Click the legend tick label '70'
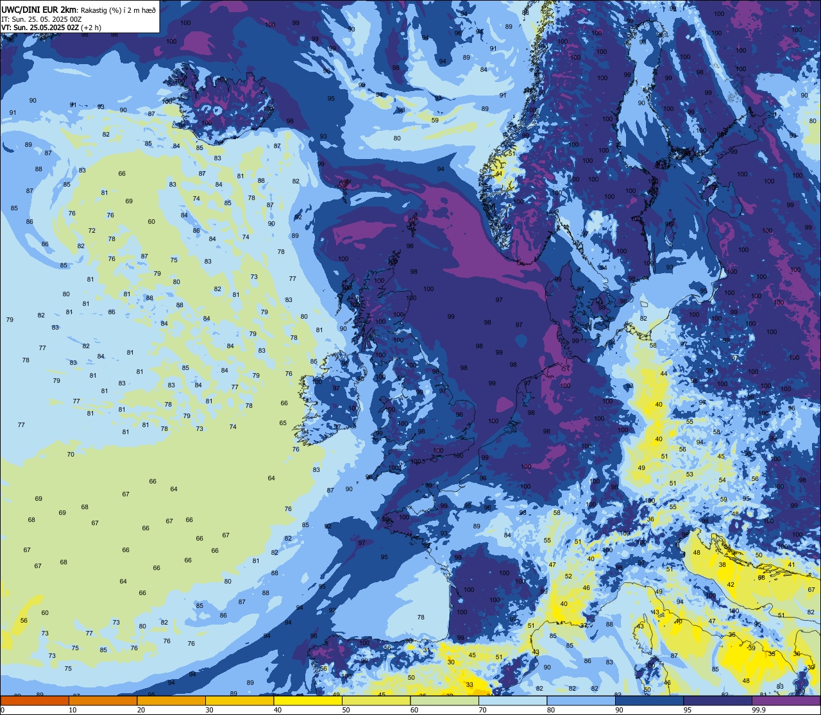This screenshot has width=821, height=715. point(483,710)
